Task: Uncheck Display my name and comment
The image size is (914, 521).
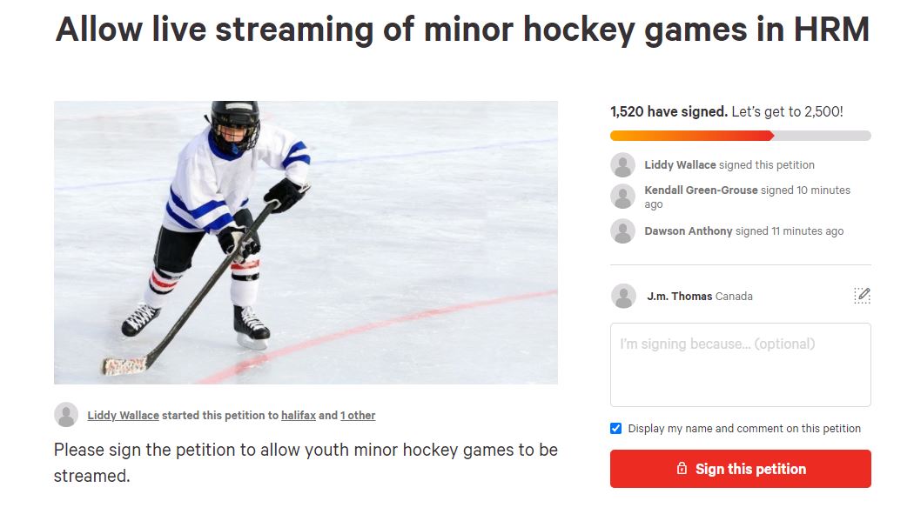Action: 616,429
